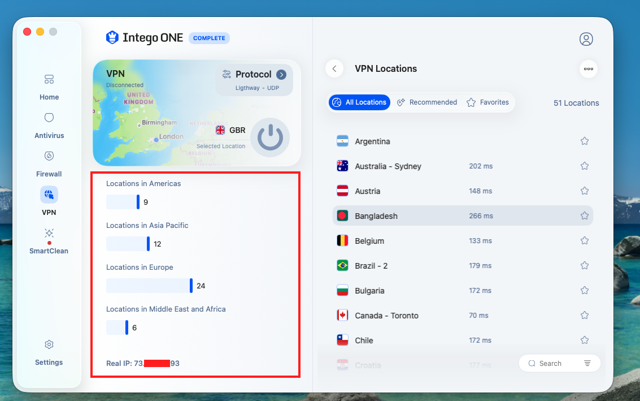The image size is (640, 401).
Task: Open SmartClean from the sidebar
Action: [49, 241]
